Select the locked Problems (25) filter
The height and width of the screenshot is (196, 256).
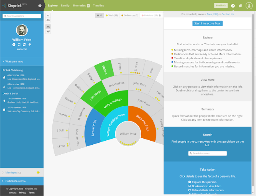tap(151, 15)
